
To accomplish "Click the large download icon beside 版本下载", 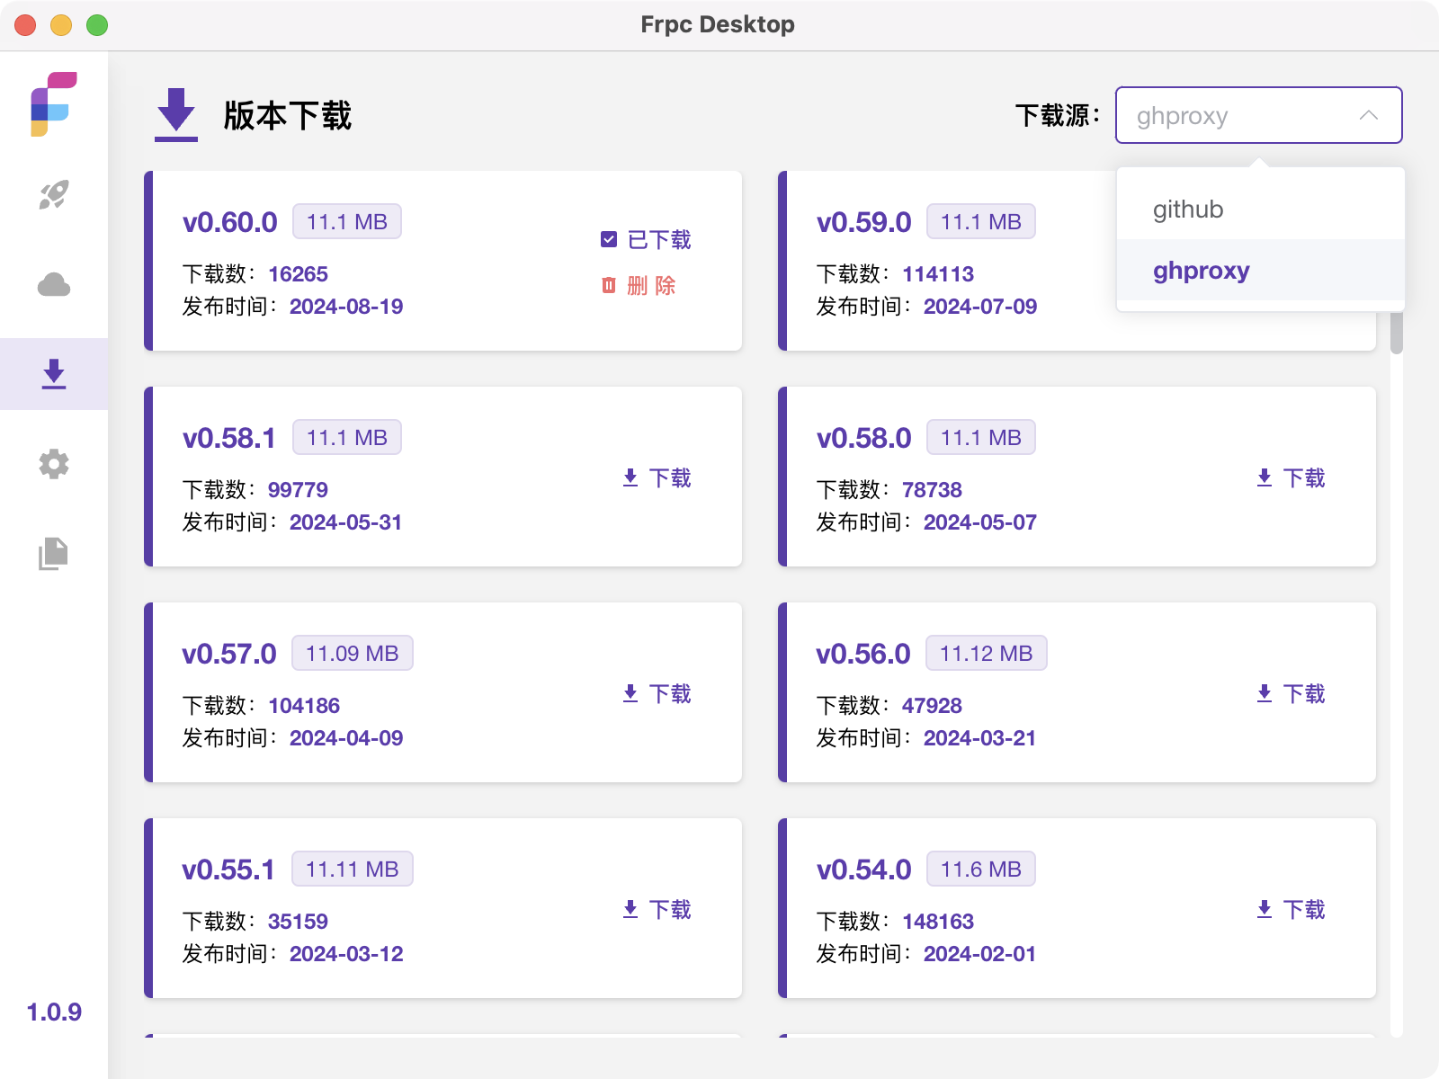I will point(176,115).
